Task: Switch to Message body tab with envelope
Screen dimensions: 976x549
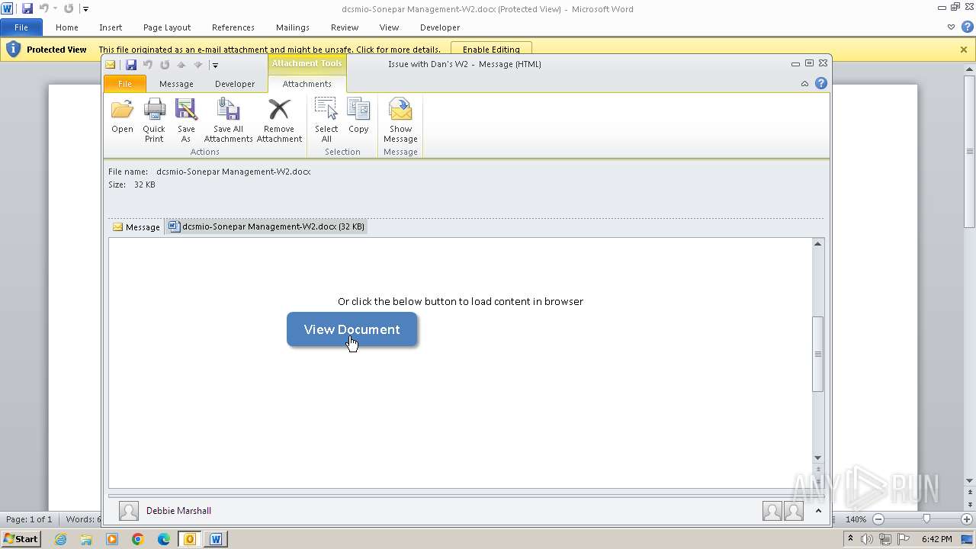Action: pyautogui.click(x=136, y=226)
